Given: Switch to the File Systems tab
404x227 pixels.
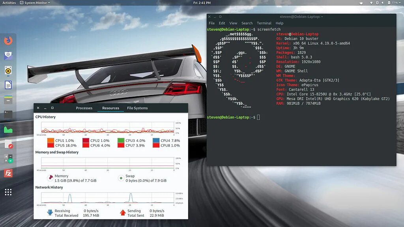Looking at the screenshot, I should coord(137,108).
